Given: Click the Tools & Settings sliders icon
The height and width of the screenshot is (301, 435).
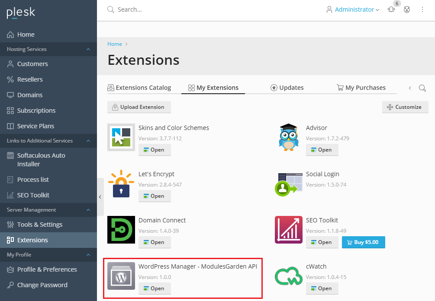Looking at the screenshot, I should pyautogui.click(x=10, y=225).
